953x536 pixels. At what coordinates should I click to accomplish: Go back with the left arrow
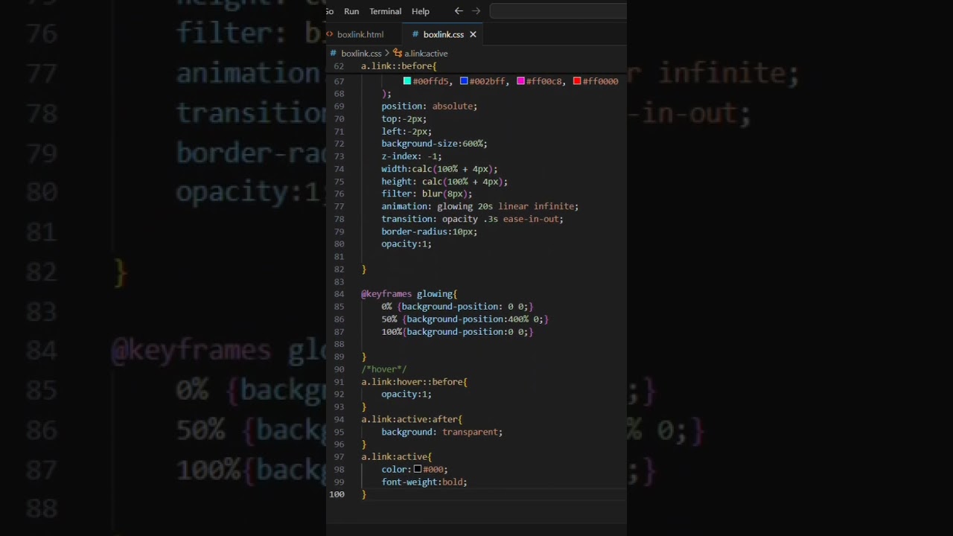pyautogui.click(x=459, y=11)
